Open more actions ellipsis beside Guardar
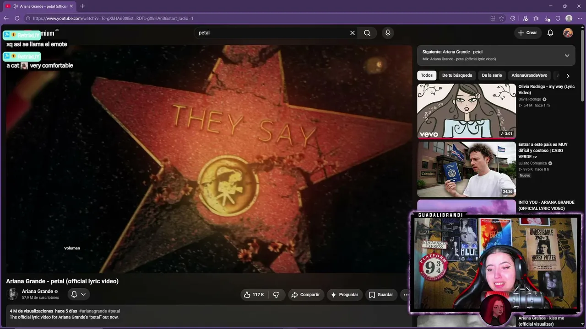The image size is (586, 329). (405, 295)
